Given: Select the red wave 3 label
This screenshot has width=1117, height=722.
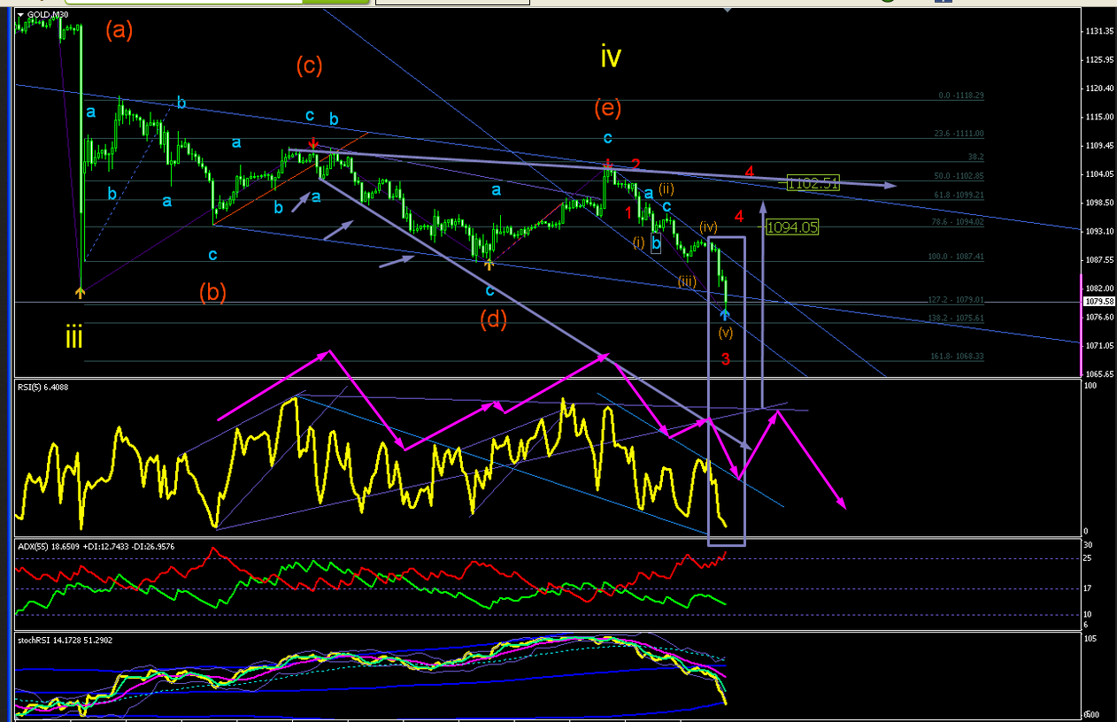Looking at the screenshot, I should [x=725, y=359].
